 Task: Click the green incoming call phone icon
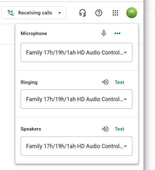11,13
